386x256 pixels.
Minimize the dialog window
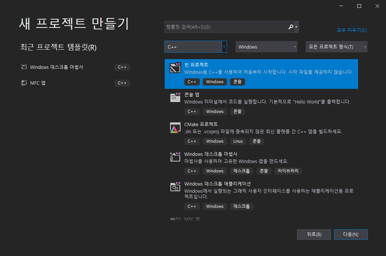click(341, 6)
